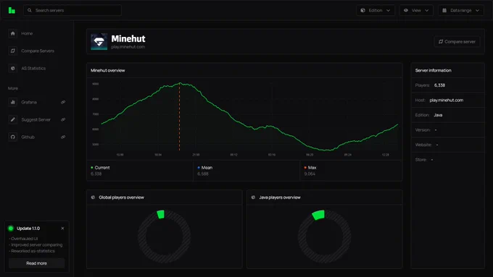
Task: Click the external link icon beside Github
Action: pyautogui.click(x=63, y=137)
